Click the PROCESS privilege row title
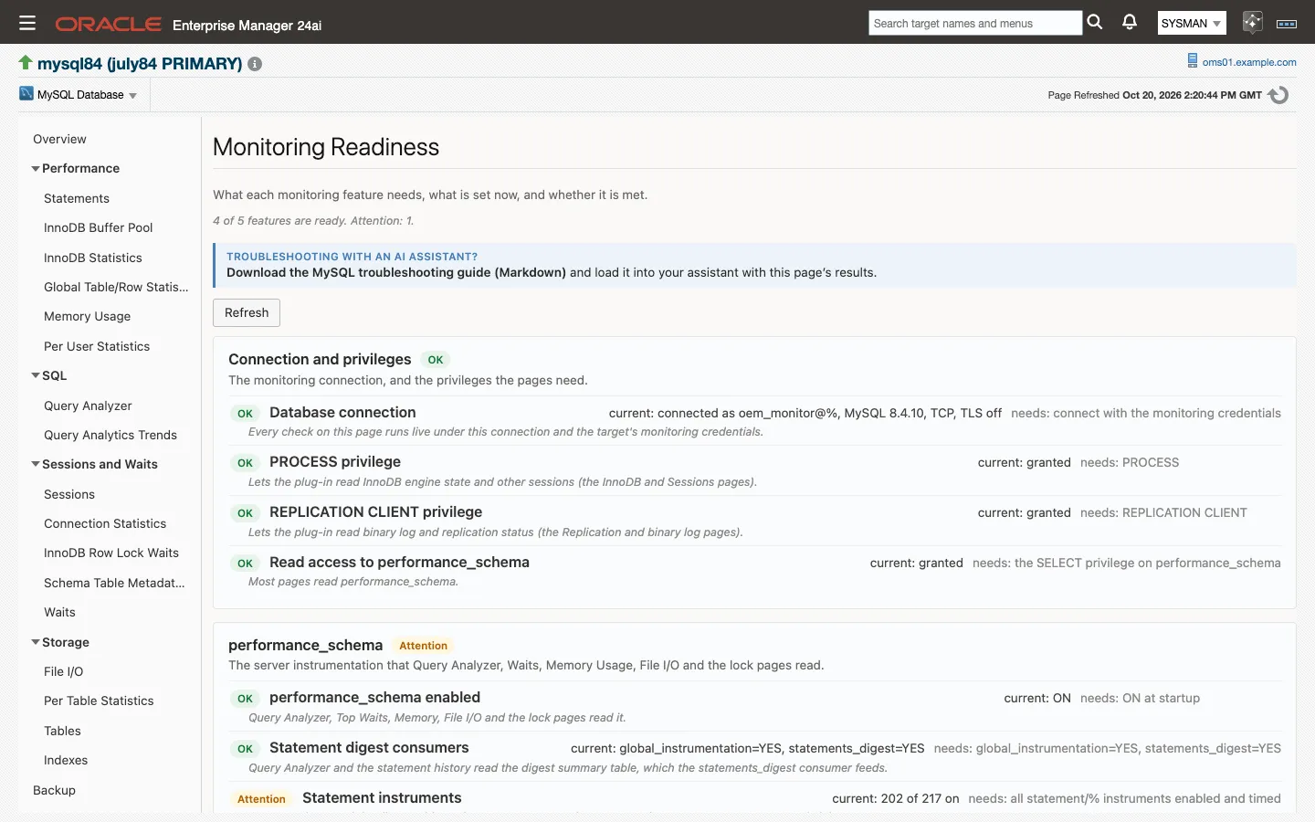 (335, 462)
